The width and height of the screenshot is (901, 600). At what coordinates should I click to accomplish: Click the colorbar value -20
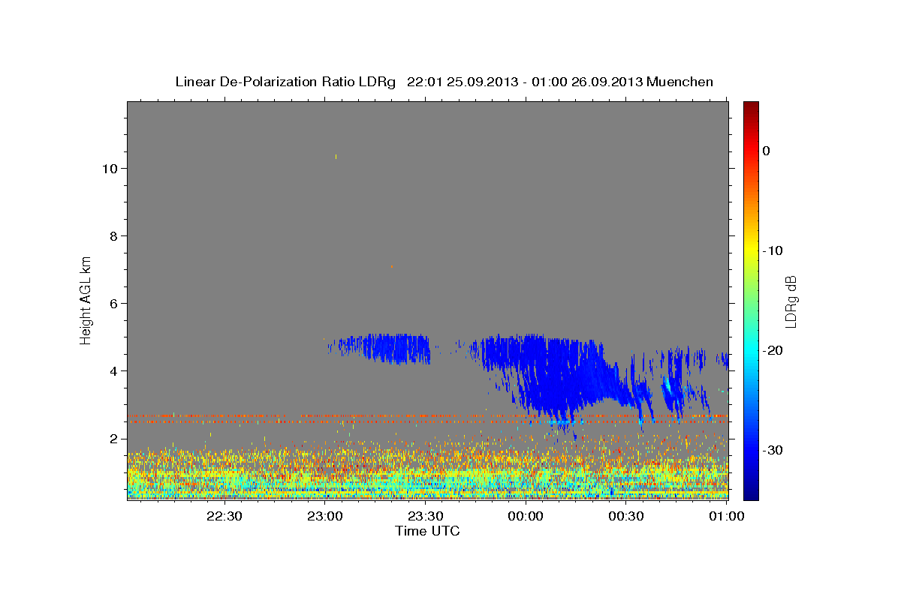pos(773,350)
